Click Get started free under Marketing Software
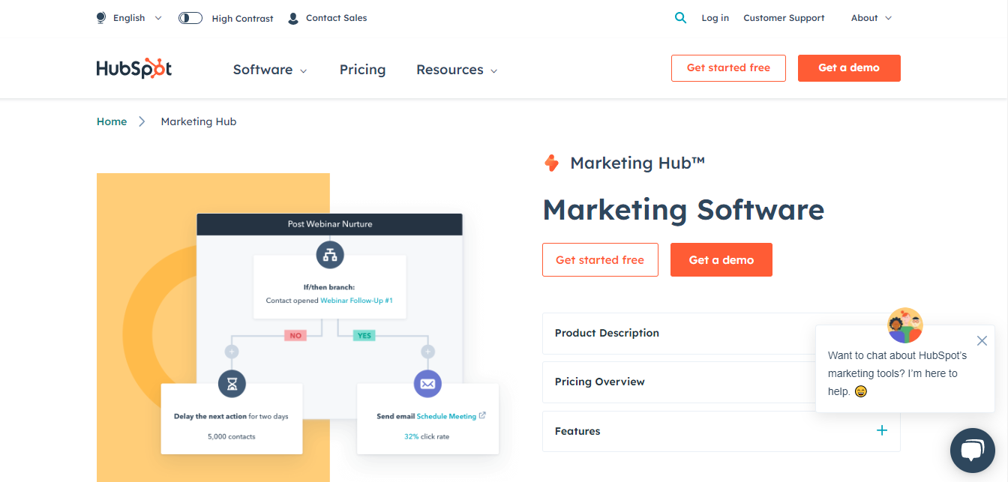The image size is (1008, 482). 600,259
